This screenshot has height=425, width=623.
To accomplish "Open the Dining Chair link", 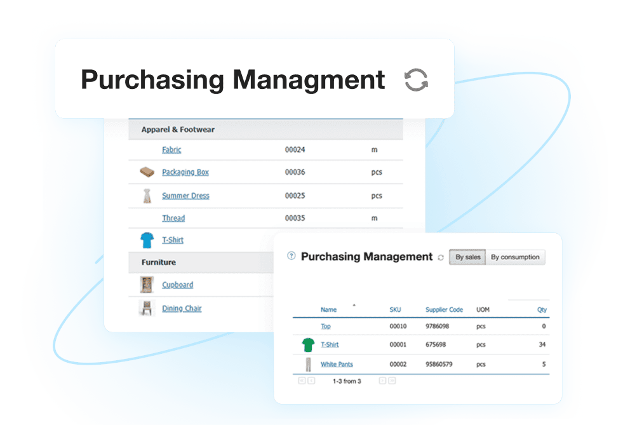I will coord(182,309).
